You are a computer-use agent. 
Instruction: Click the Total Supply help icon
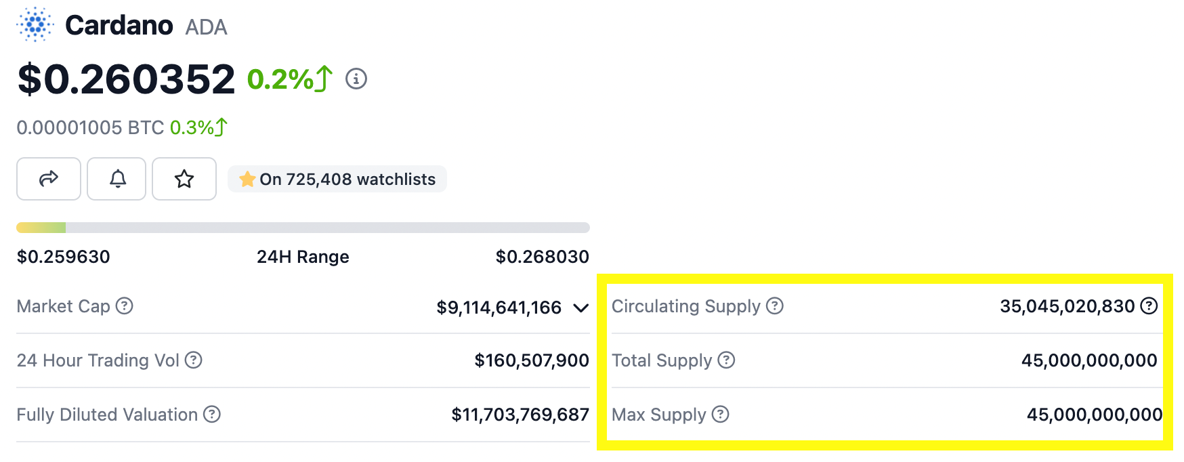tap(726, 360)
